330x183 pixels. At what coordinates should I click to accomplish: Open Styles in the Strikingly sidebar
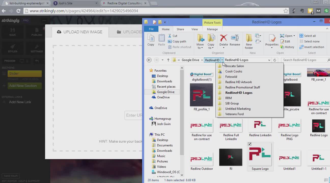click(12, 48)
